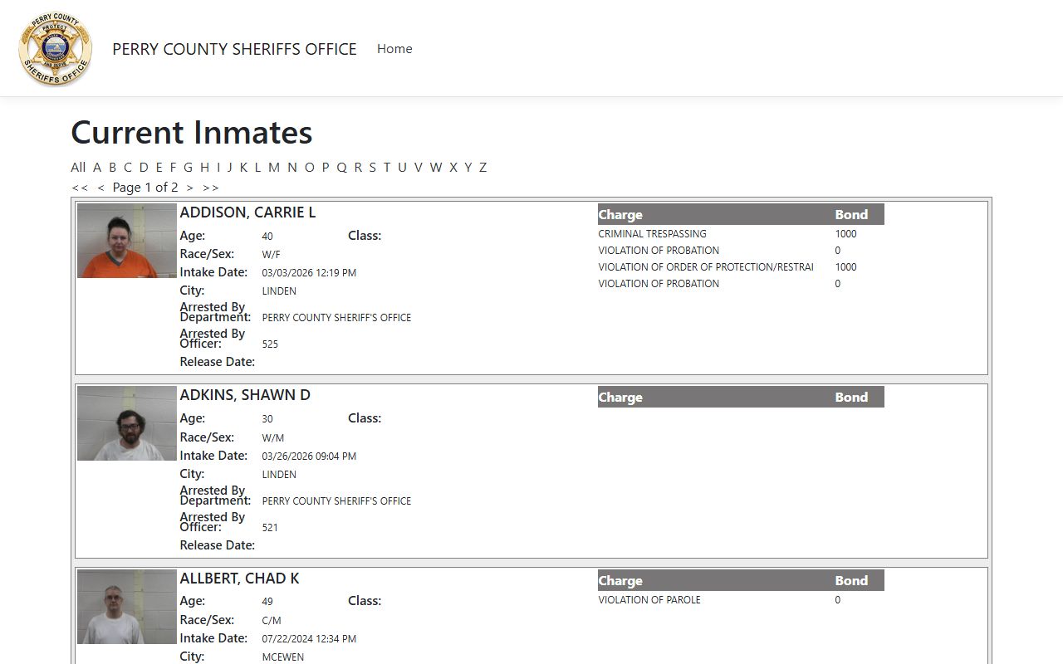Click Carrie Addison's mugshot photo
The height and width of the screenshot is (664, 1063).
127,241
